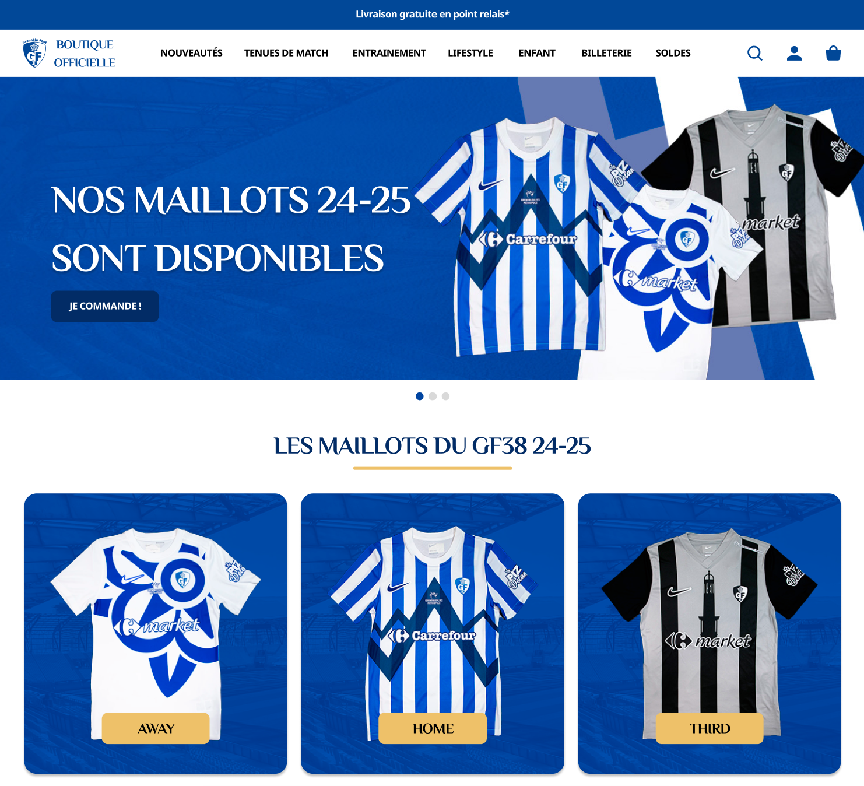Screen dimensions: 864x786
Task: Open the Enfant menu
Action: [537, 53]
